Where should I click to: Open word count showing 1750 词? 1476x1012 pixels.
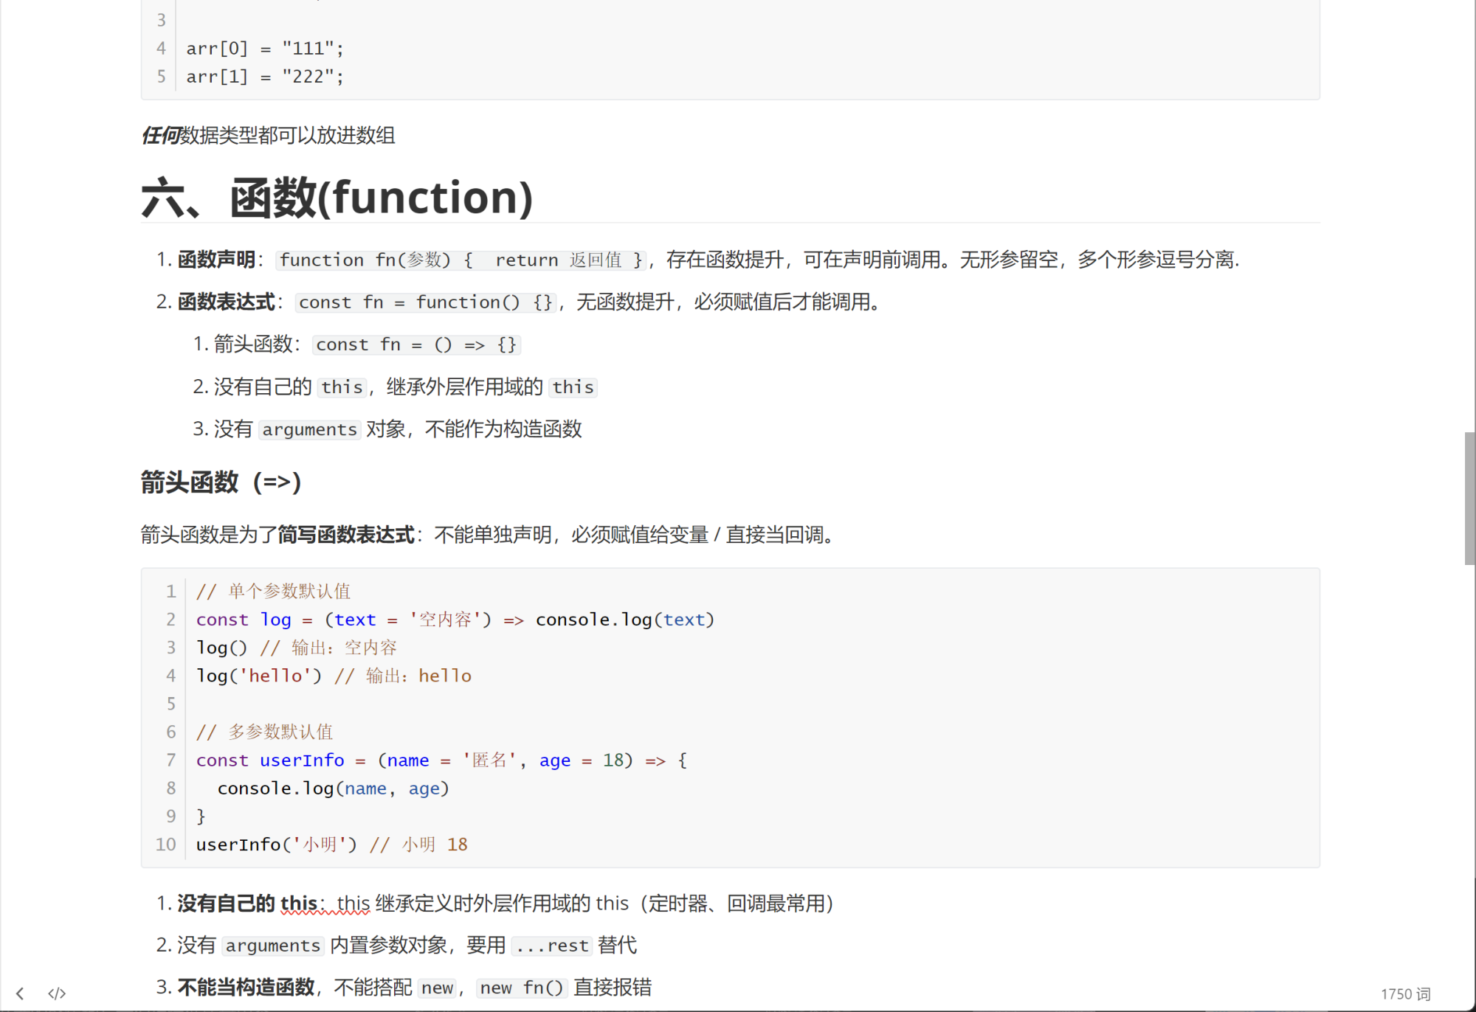[x=1405, y=994]
